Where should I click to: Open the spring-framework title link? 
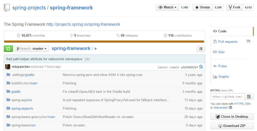71,8
